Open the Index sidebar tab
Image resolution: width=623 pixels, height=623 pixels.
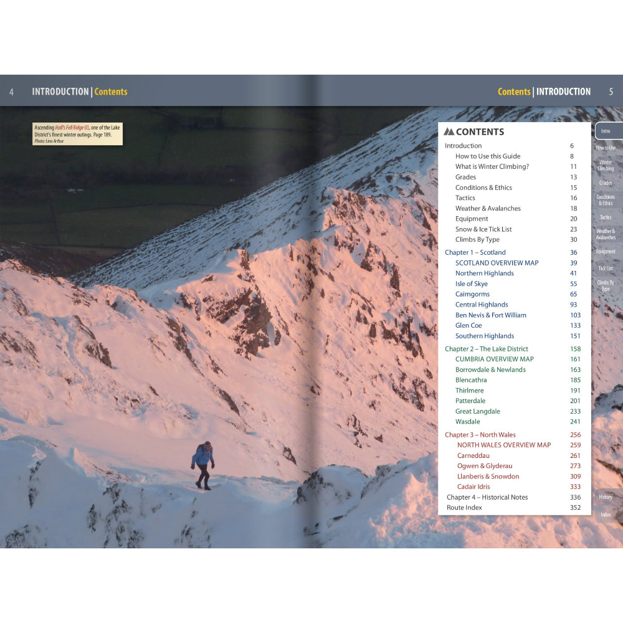click(605, 515)
